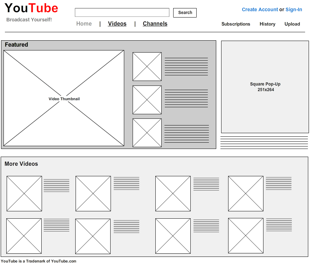The width and height of the screenshot is (310, 266).
Task: Click inside the search input field
Action: [122, 12]
